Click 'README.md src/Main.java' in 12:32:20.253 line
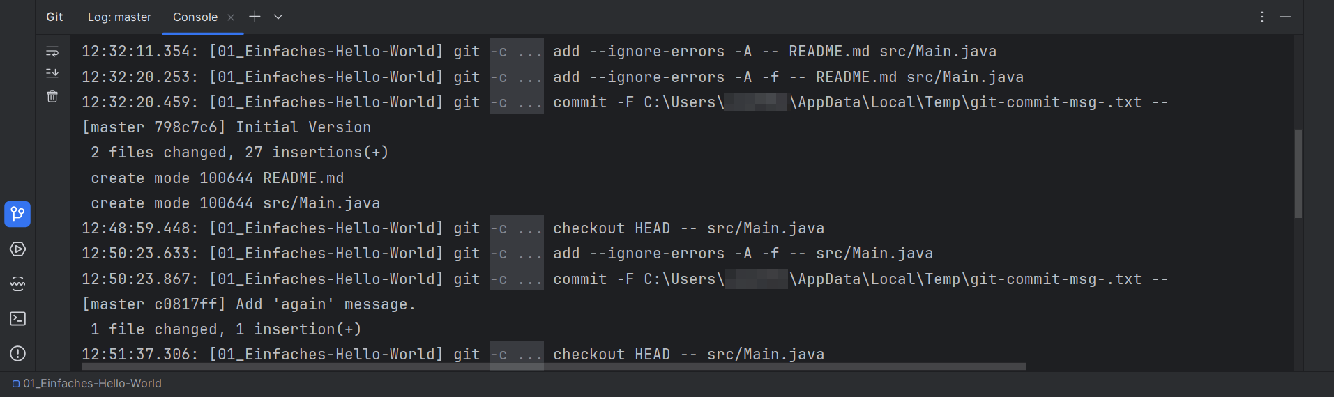 (x=920, y=77)
